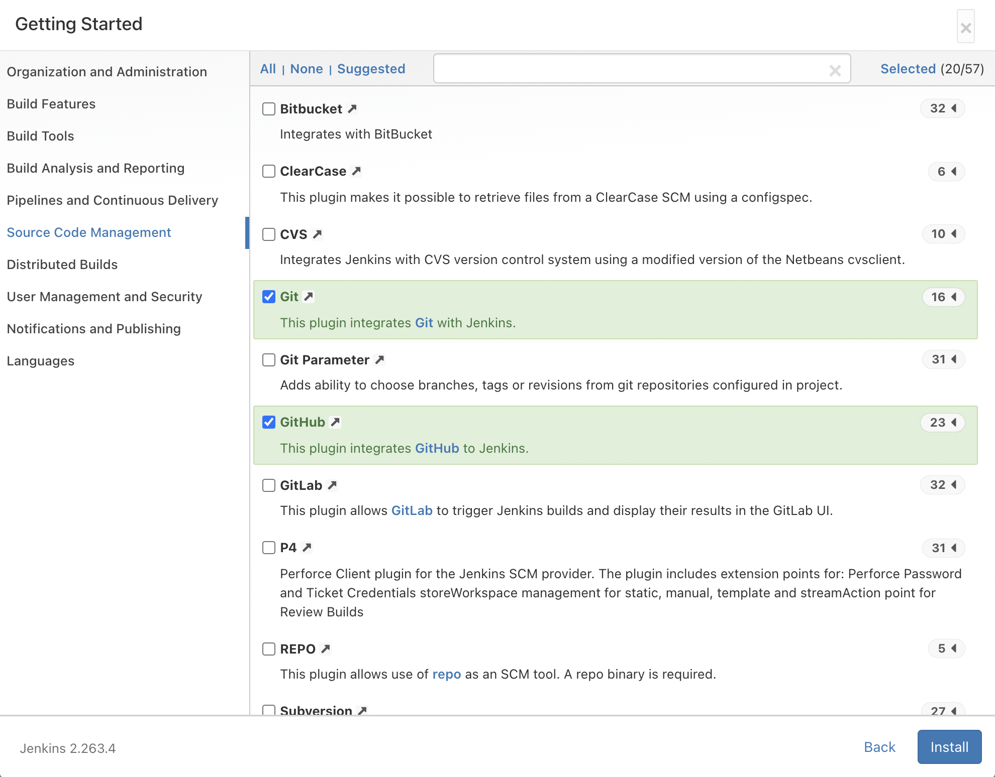
Task: Uncheck the GitHub plugin checkbox
Action: coord(269,422)
